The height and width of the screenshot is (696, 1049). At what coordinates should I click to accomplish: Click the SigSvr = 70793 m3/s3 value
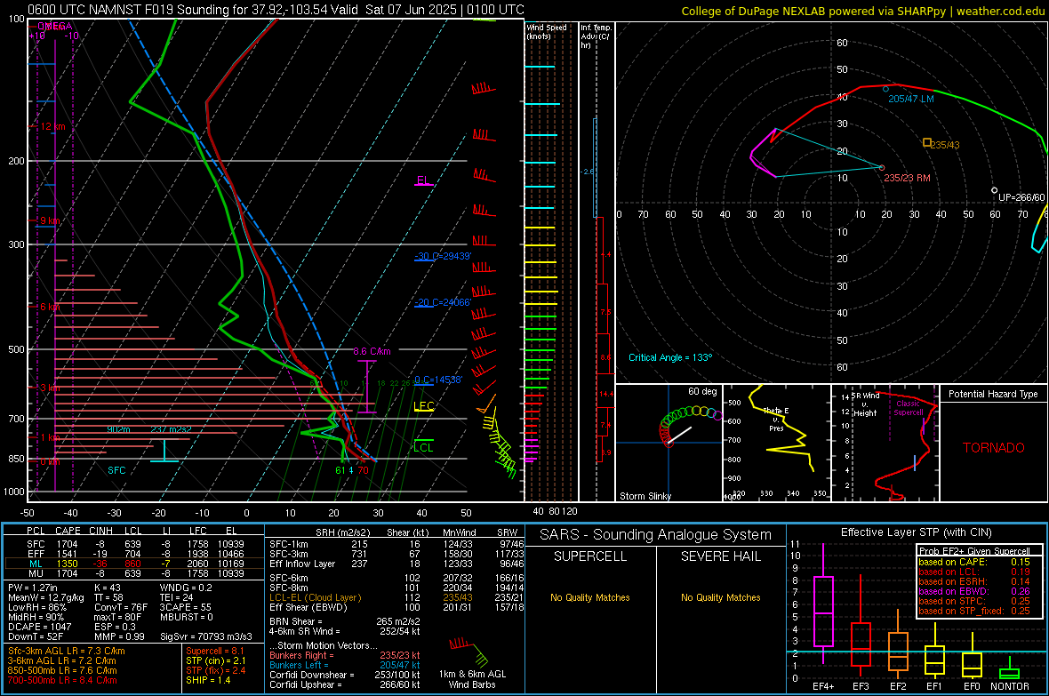coord(206,636)
